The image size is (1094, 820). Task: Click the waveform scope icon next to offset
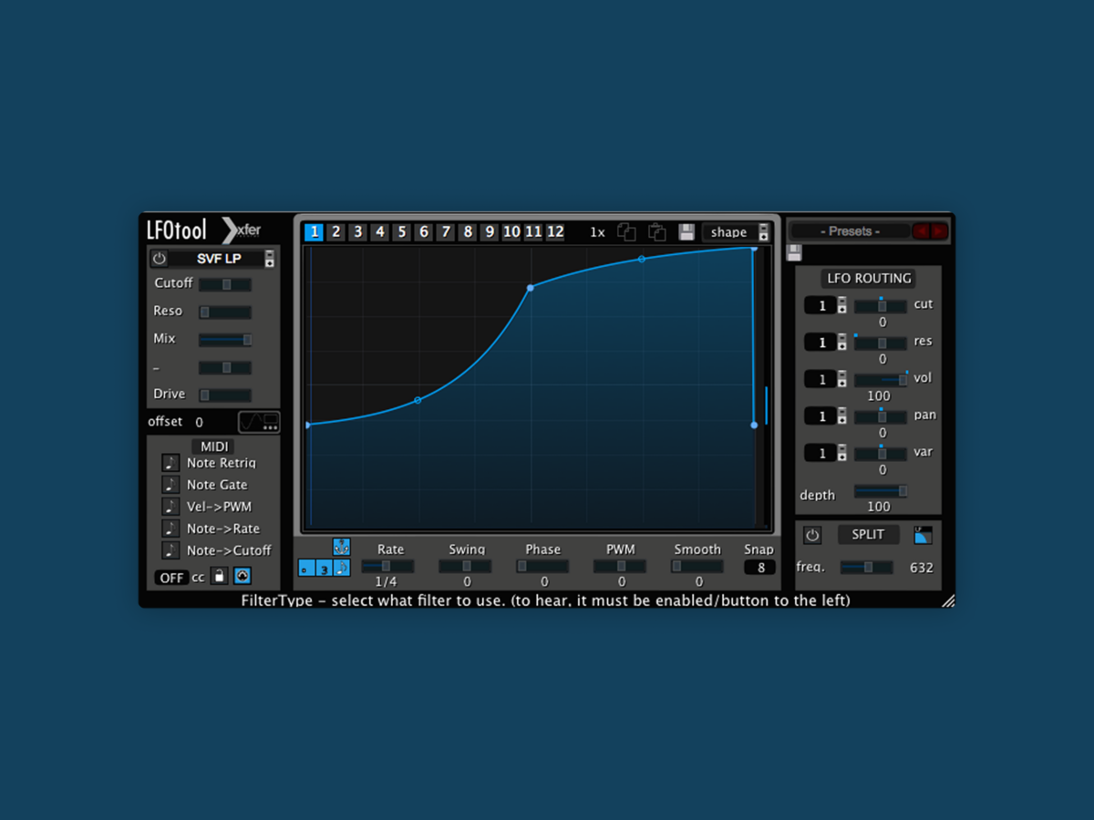[259, 422]
